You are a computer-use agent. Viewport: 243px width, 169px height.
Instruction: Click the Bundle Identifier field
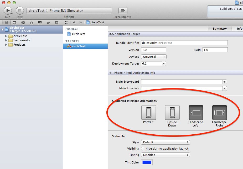184,43
